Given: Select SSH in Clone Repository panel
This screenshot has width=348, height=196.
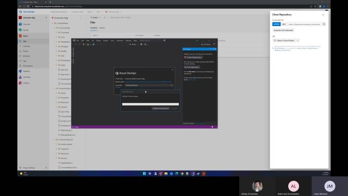Looking at the screenshot, I should pos(284,24).
